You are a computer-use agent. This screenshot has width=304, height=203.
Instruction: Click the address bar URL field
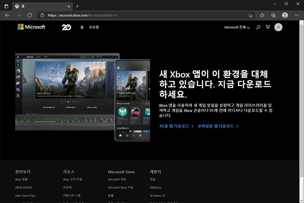tap(146, 15)
